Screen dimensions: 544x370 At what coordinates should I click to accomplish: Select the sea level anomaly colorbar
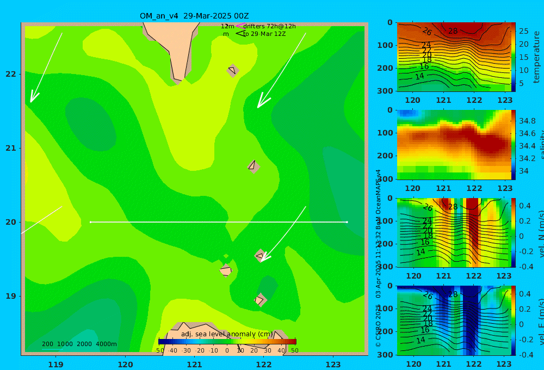tap(227, 341)
